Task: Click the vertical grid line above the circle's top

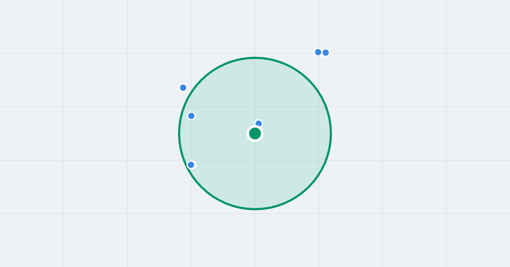Action: click(x=255, y=28)
